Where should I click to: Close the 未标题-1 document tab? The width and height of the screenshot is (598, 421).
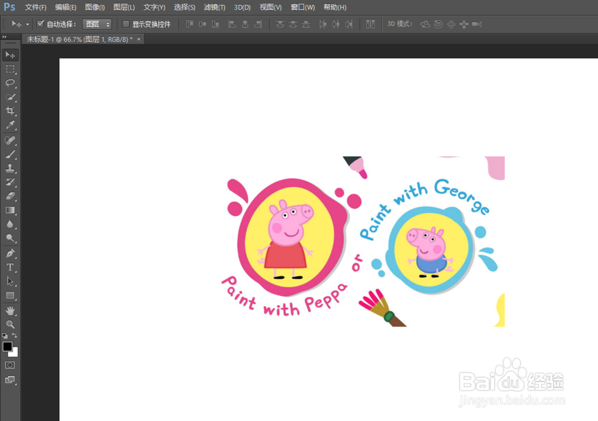(139, 39)
